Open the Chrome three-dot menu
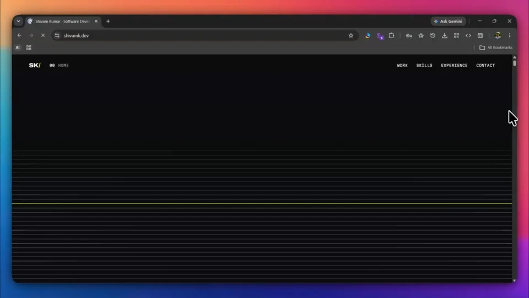529x298 pixels. click(x=509, y=35)
